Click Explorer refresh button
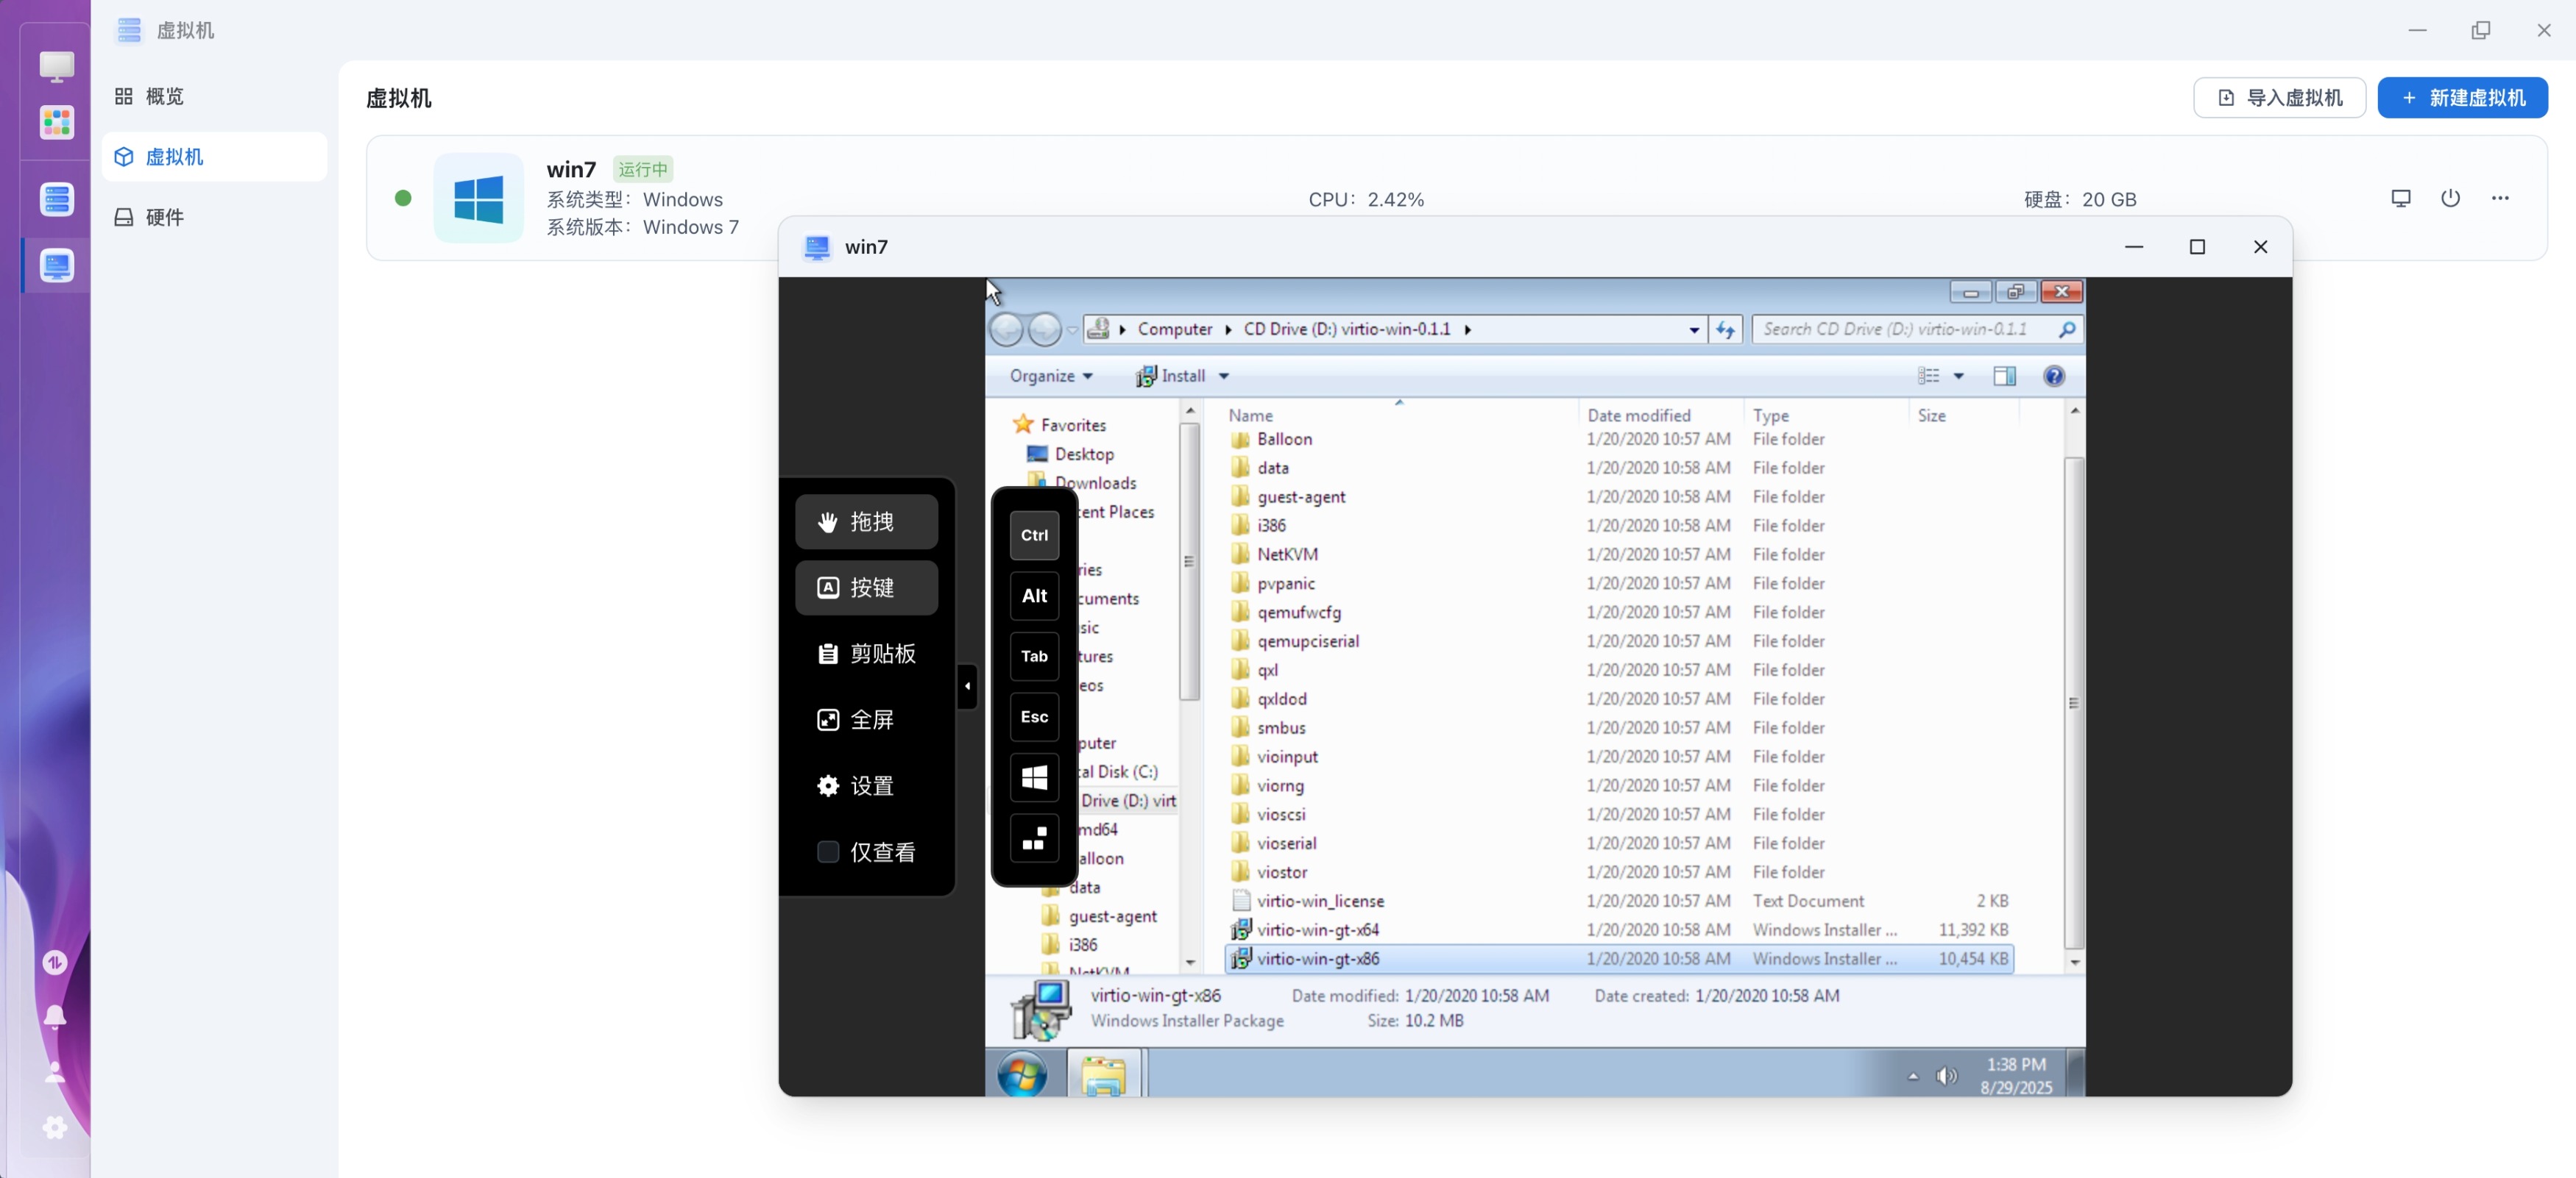The width and height of the screenshot is (2576, 1178). [x=1726, y=329]
